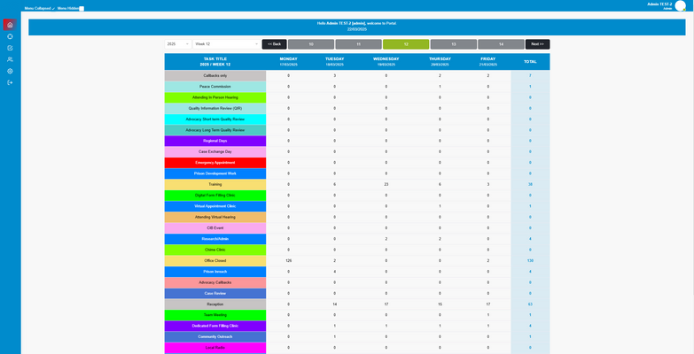Click the lifebuoy-style sidebar icon below Home
The height and width of the screenshot is (354, 694).
pos(10,36)
